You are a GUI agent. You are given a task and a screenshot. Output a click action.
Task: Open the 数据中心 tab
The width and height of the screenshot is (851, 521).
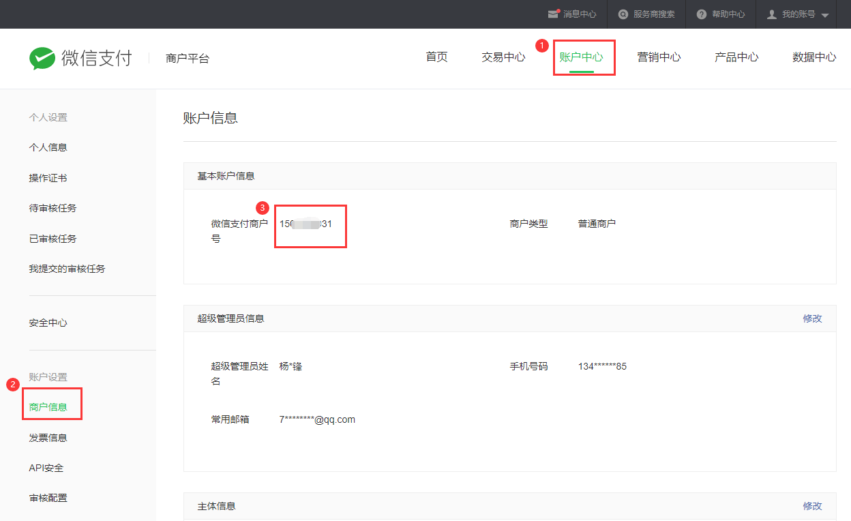pyautogui.click(x=814, y=57)
